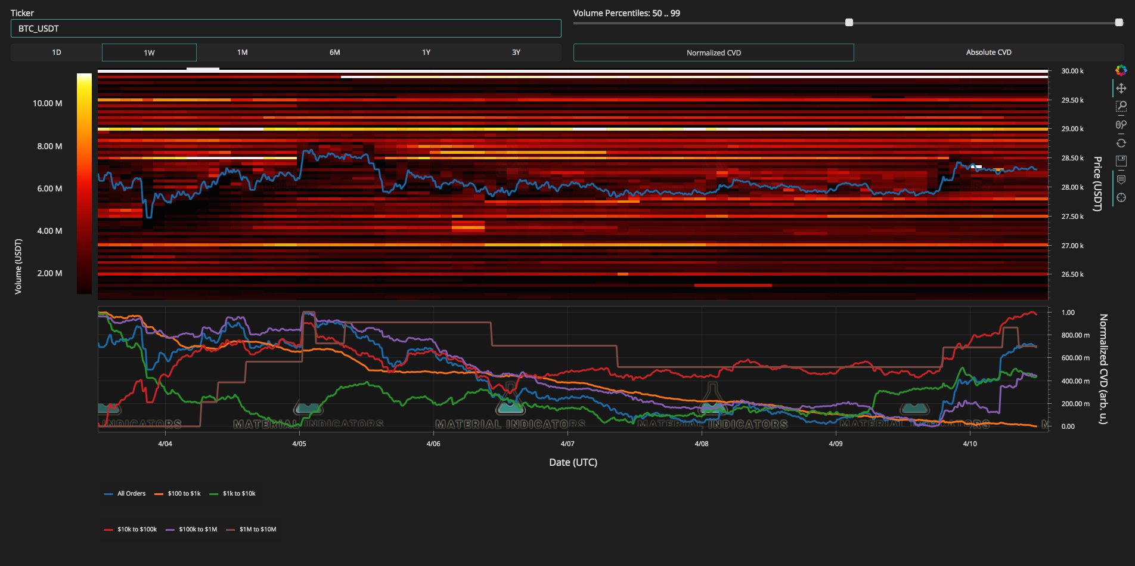The width and height of the screenshot is (1135, 566).
Task: Select the 3Y timeframe button
Action: tap(516, 52)
